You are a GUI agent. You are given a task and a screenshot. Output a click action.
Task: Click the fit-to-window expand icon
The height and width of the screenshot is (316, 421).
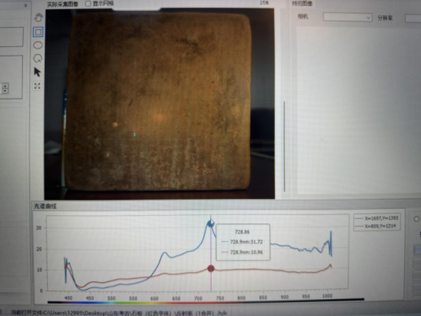point(37,86)
